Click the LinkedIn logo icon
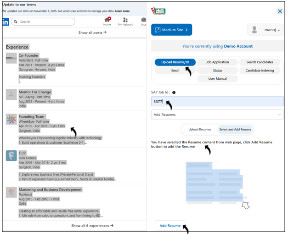The image size is (288, 234). (6, 22)
